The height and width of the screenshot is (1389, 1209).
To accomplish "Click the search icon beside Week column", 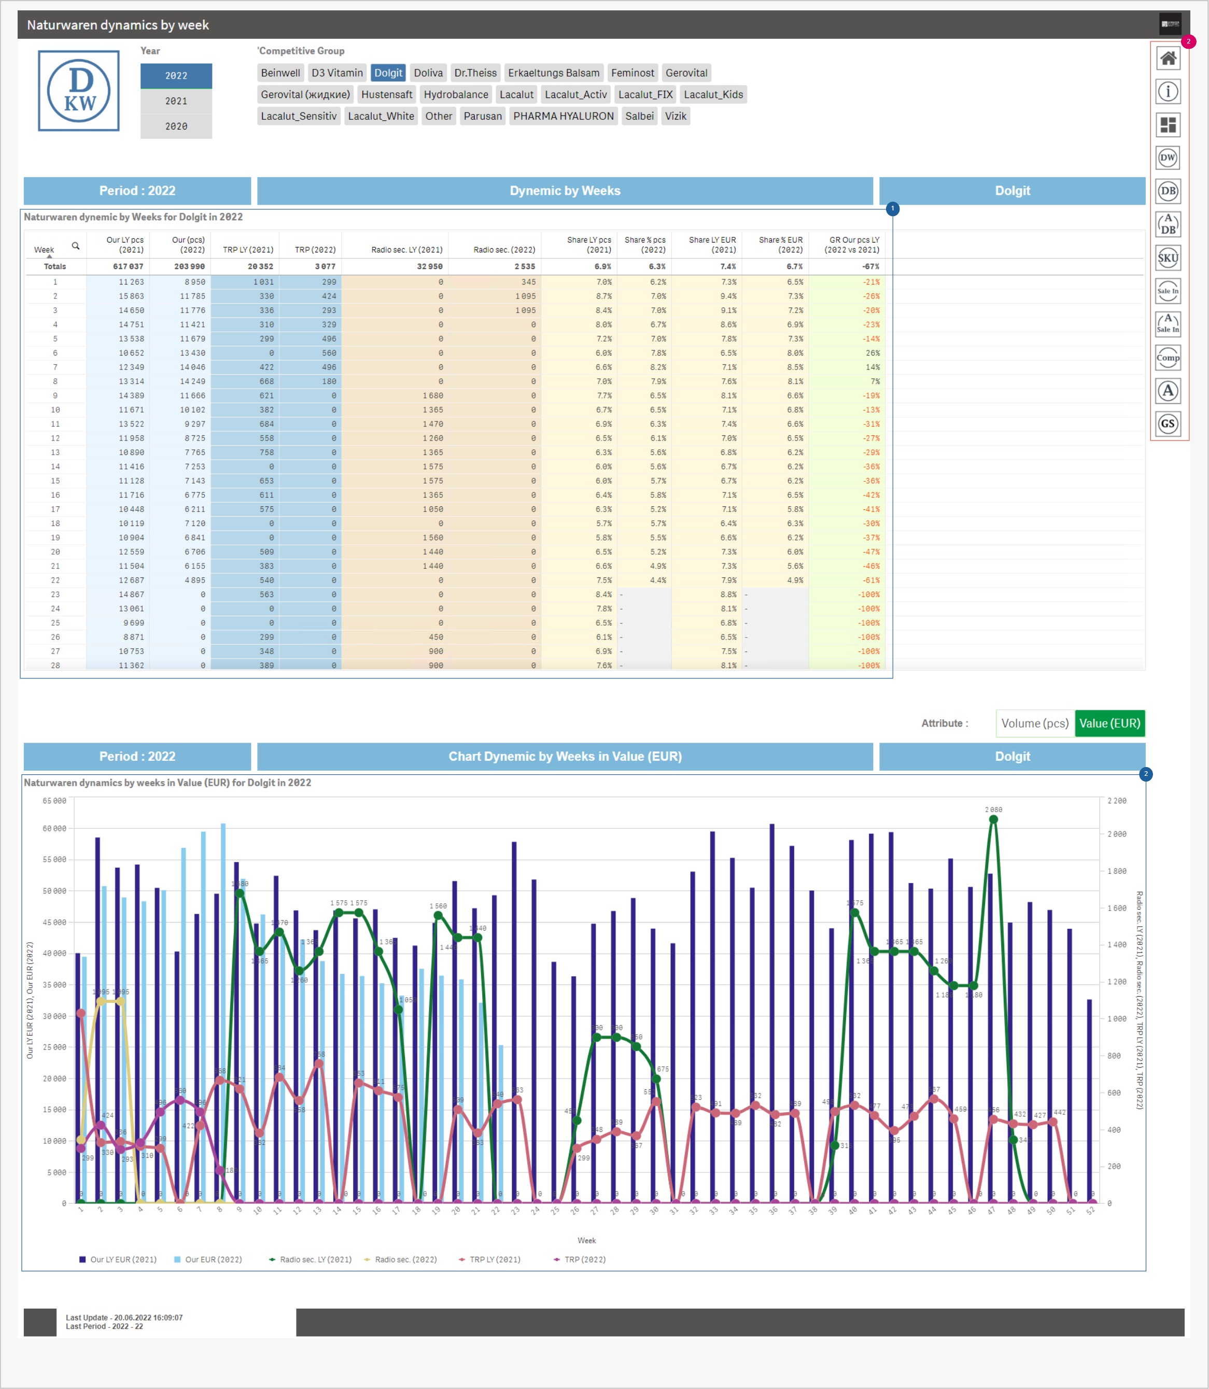I will [x=76, y=246].
